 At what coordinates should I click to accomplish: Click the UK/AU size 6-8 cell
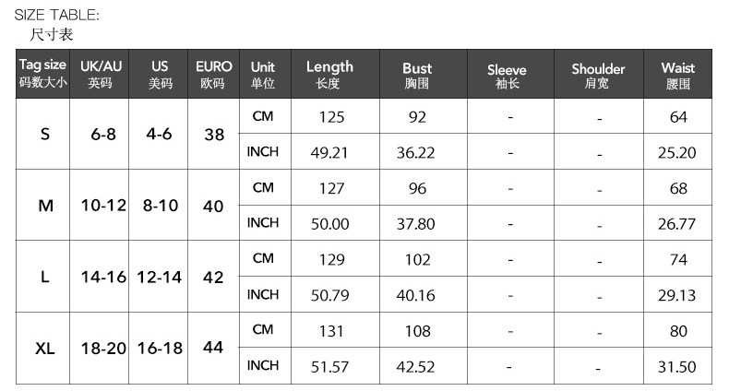coord(103,135)
